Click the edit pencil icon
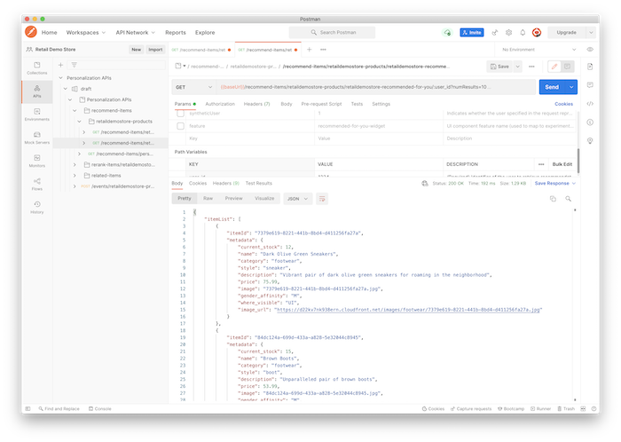This screenshot has width=621, height=442. [554, 67]
